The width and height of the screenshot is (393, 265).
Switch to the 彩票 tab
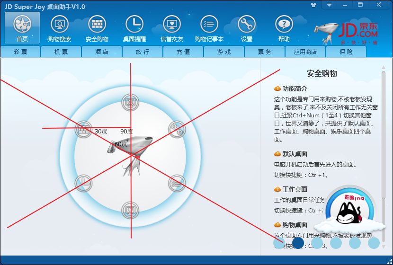[x=20, y=52]
